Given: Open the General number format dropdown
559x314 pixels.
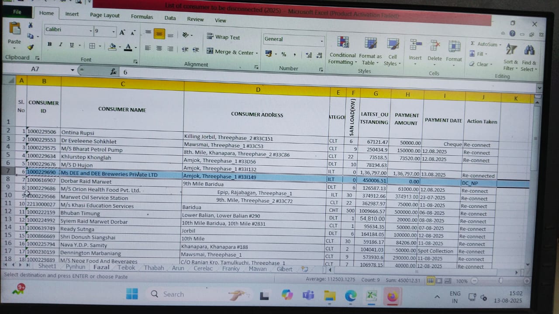Looking at the screenshot, I should pos(322,41).
